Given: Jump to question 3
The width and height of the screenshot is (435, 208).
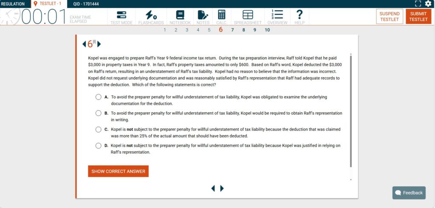Looking at the screenshot, I should (x=187, y=30).
